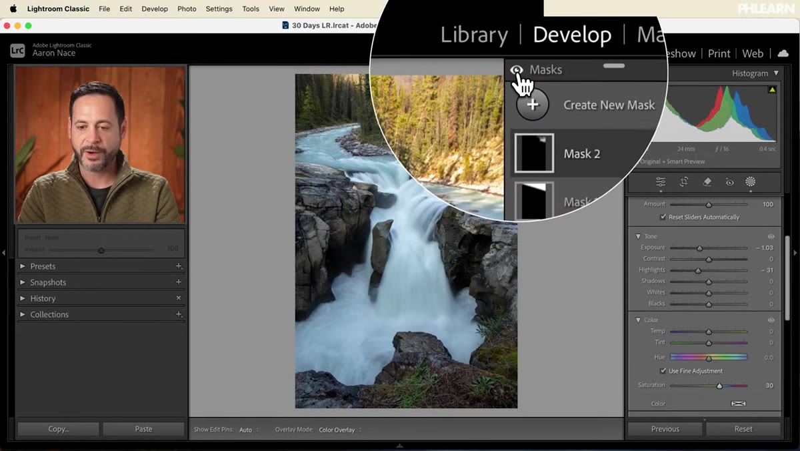Click the Aaron Nace identity plate

54,53
